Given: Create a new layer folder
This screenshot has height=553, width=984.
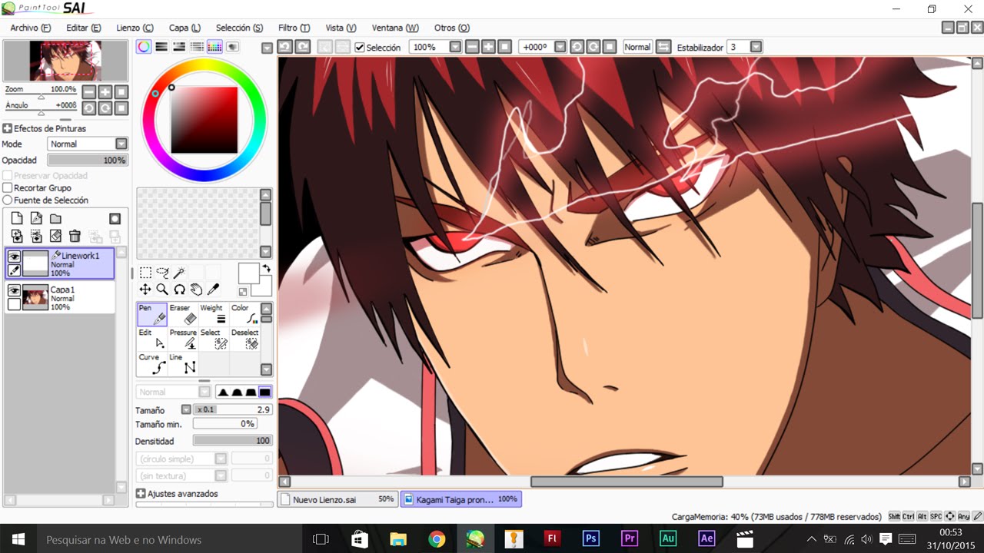Looking at the screenshot, I should pos(55,219).
